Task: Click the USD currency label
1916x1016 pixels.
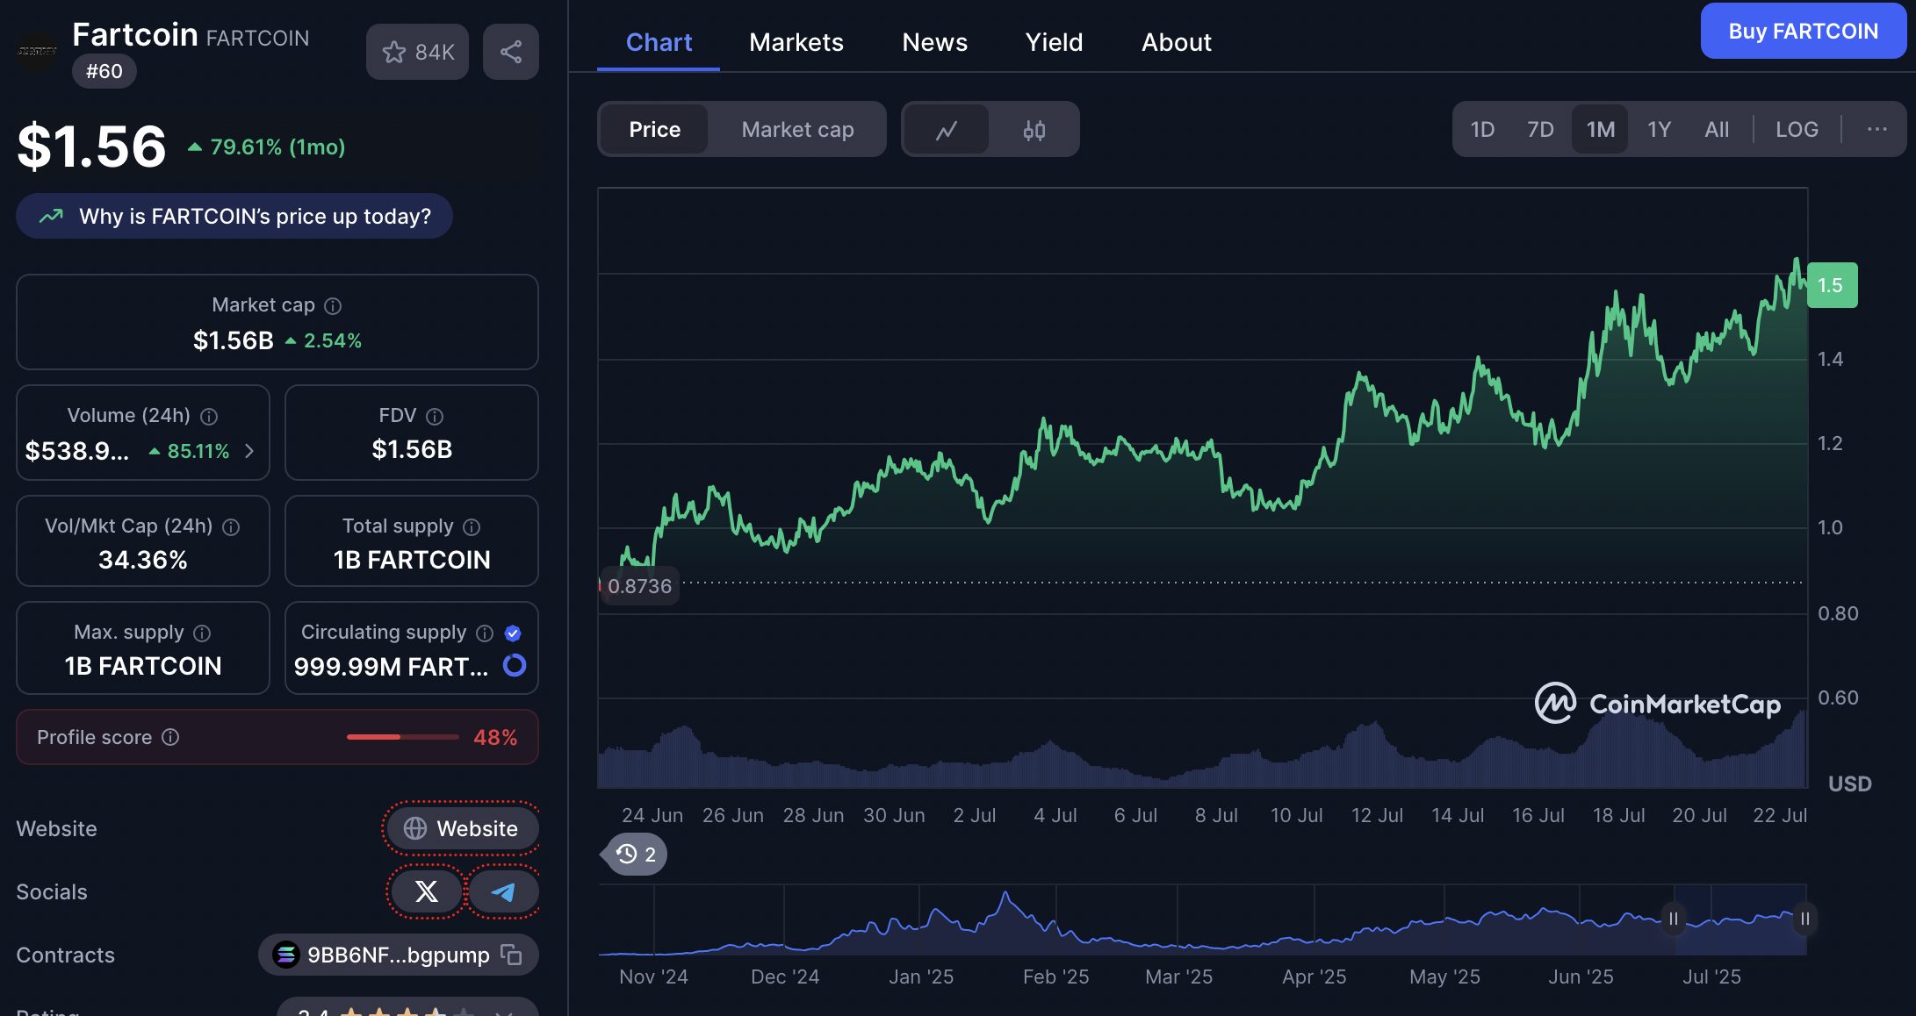Action: [1849, 783]
